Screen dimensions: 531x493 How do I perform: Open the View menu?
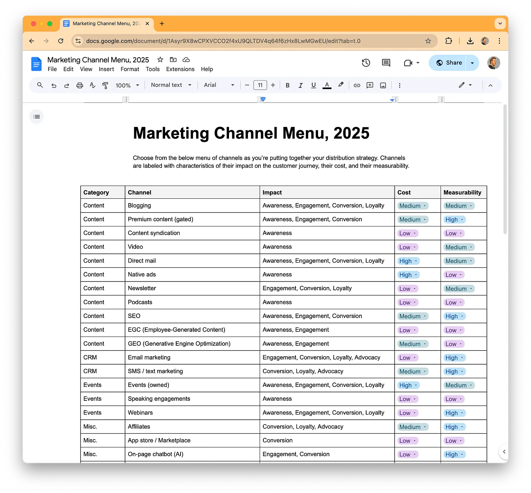tap(86, 69)
